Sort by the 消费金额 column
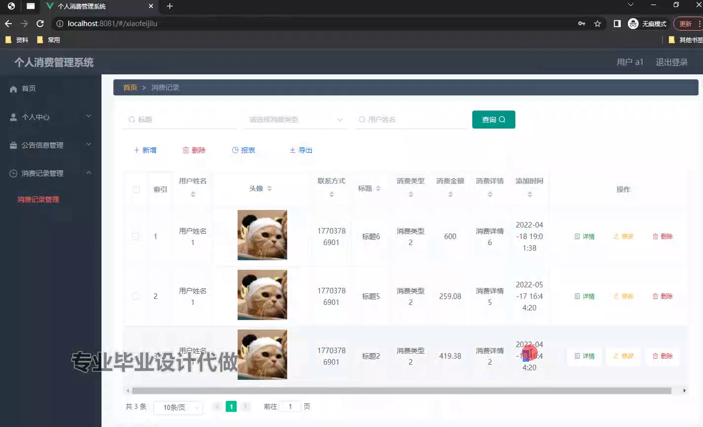 pyautogui.click(x=450, y=195)
